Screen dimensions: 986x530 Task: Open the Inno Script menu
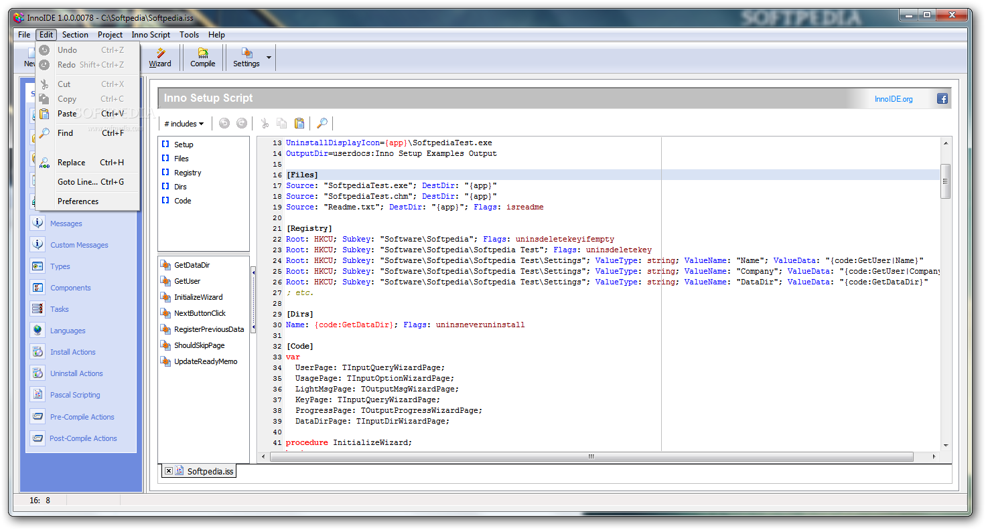click(151, 35)
